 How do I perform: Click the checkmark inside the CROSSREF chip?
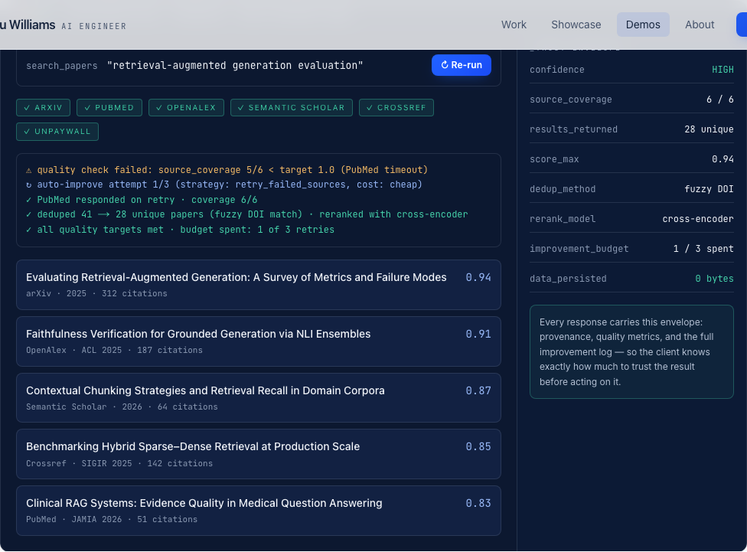pos(370,108)
